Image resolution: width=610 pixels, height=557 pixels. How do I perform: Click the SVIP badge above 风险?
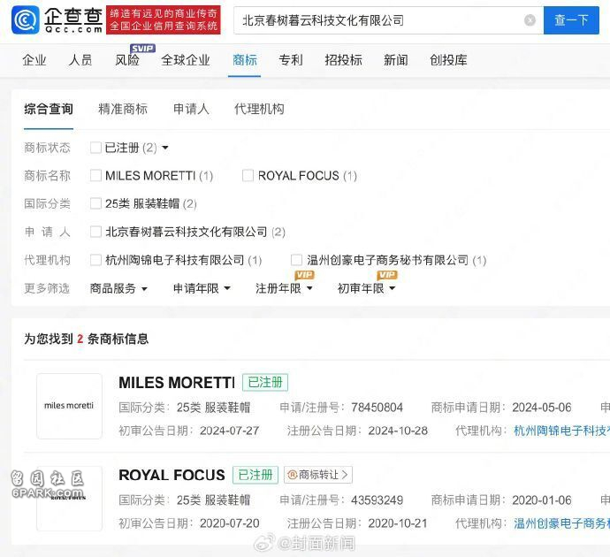(x=142, y=49)
